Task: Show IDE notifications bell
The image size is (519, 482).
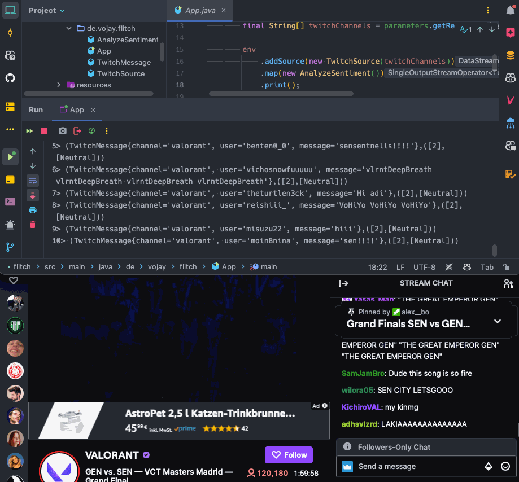Action: 511,11
